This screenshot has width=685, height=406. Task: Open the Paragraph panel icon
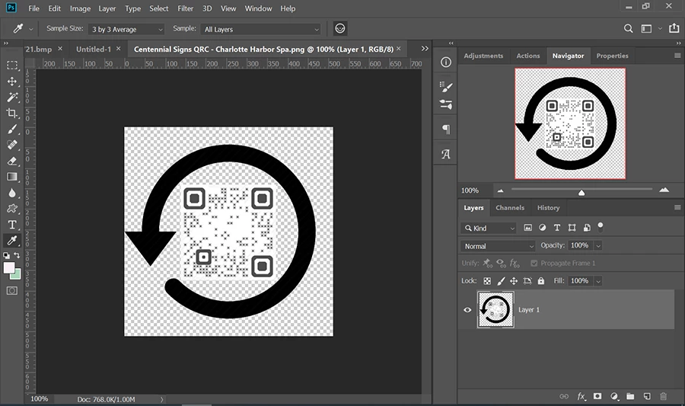click(x=445, y=129)
